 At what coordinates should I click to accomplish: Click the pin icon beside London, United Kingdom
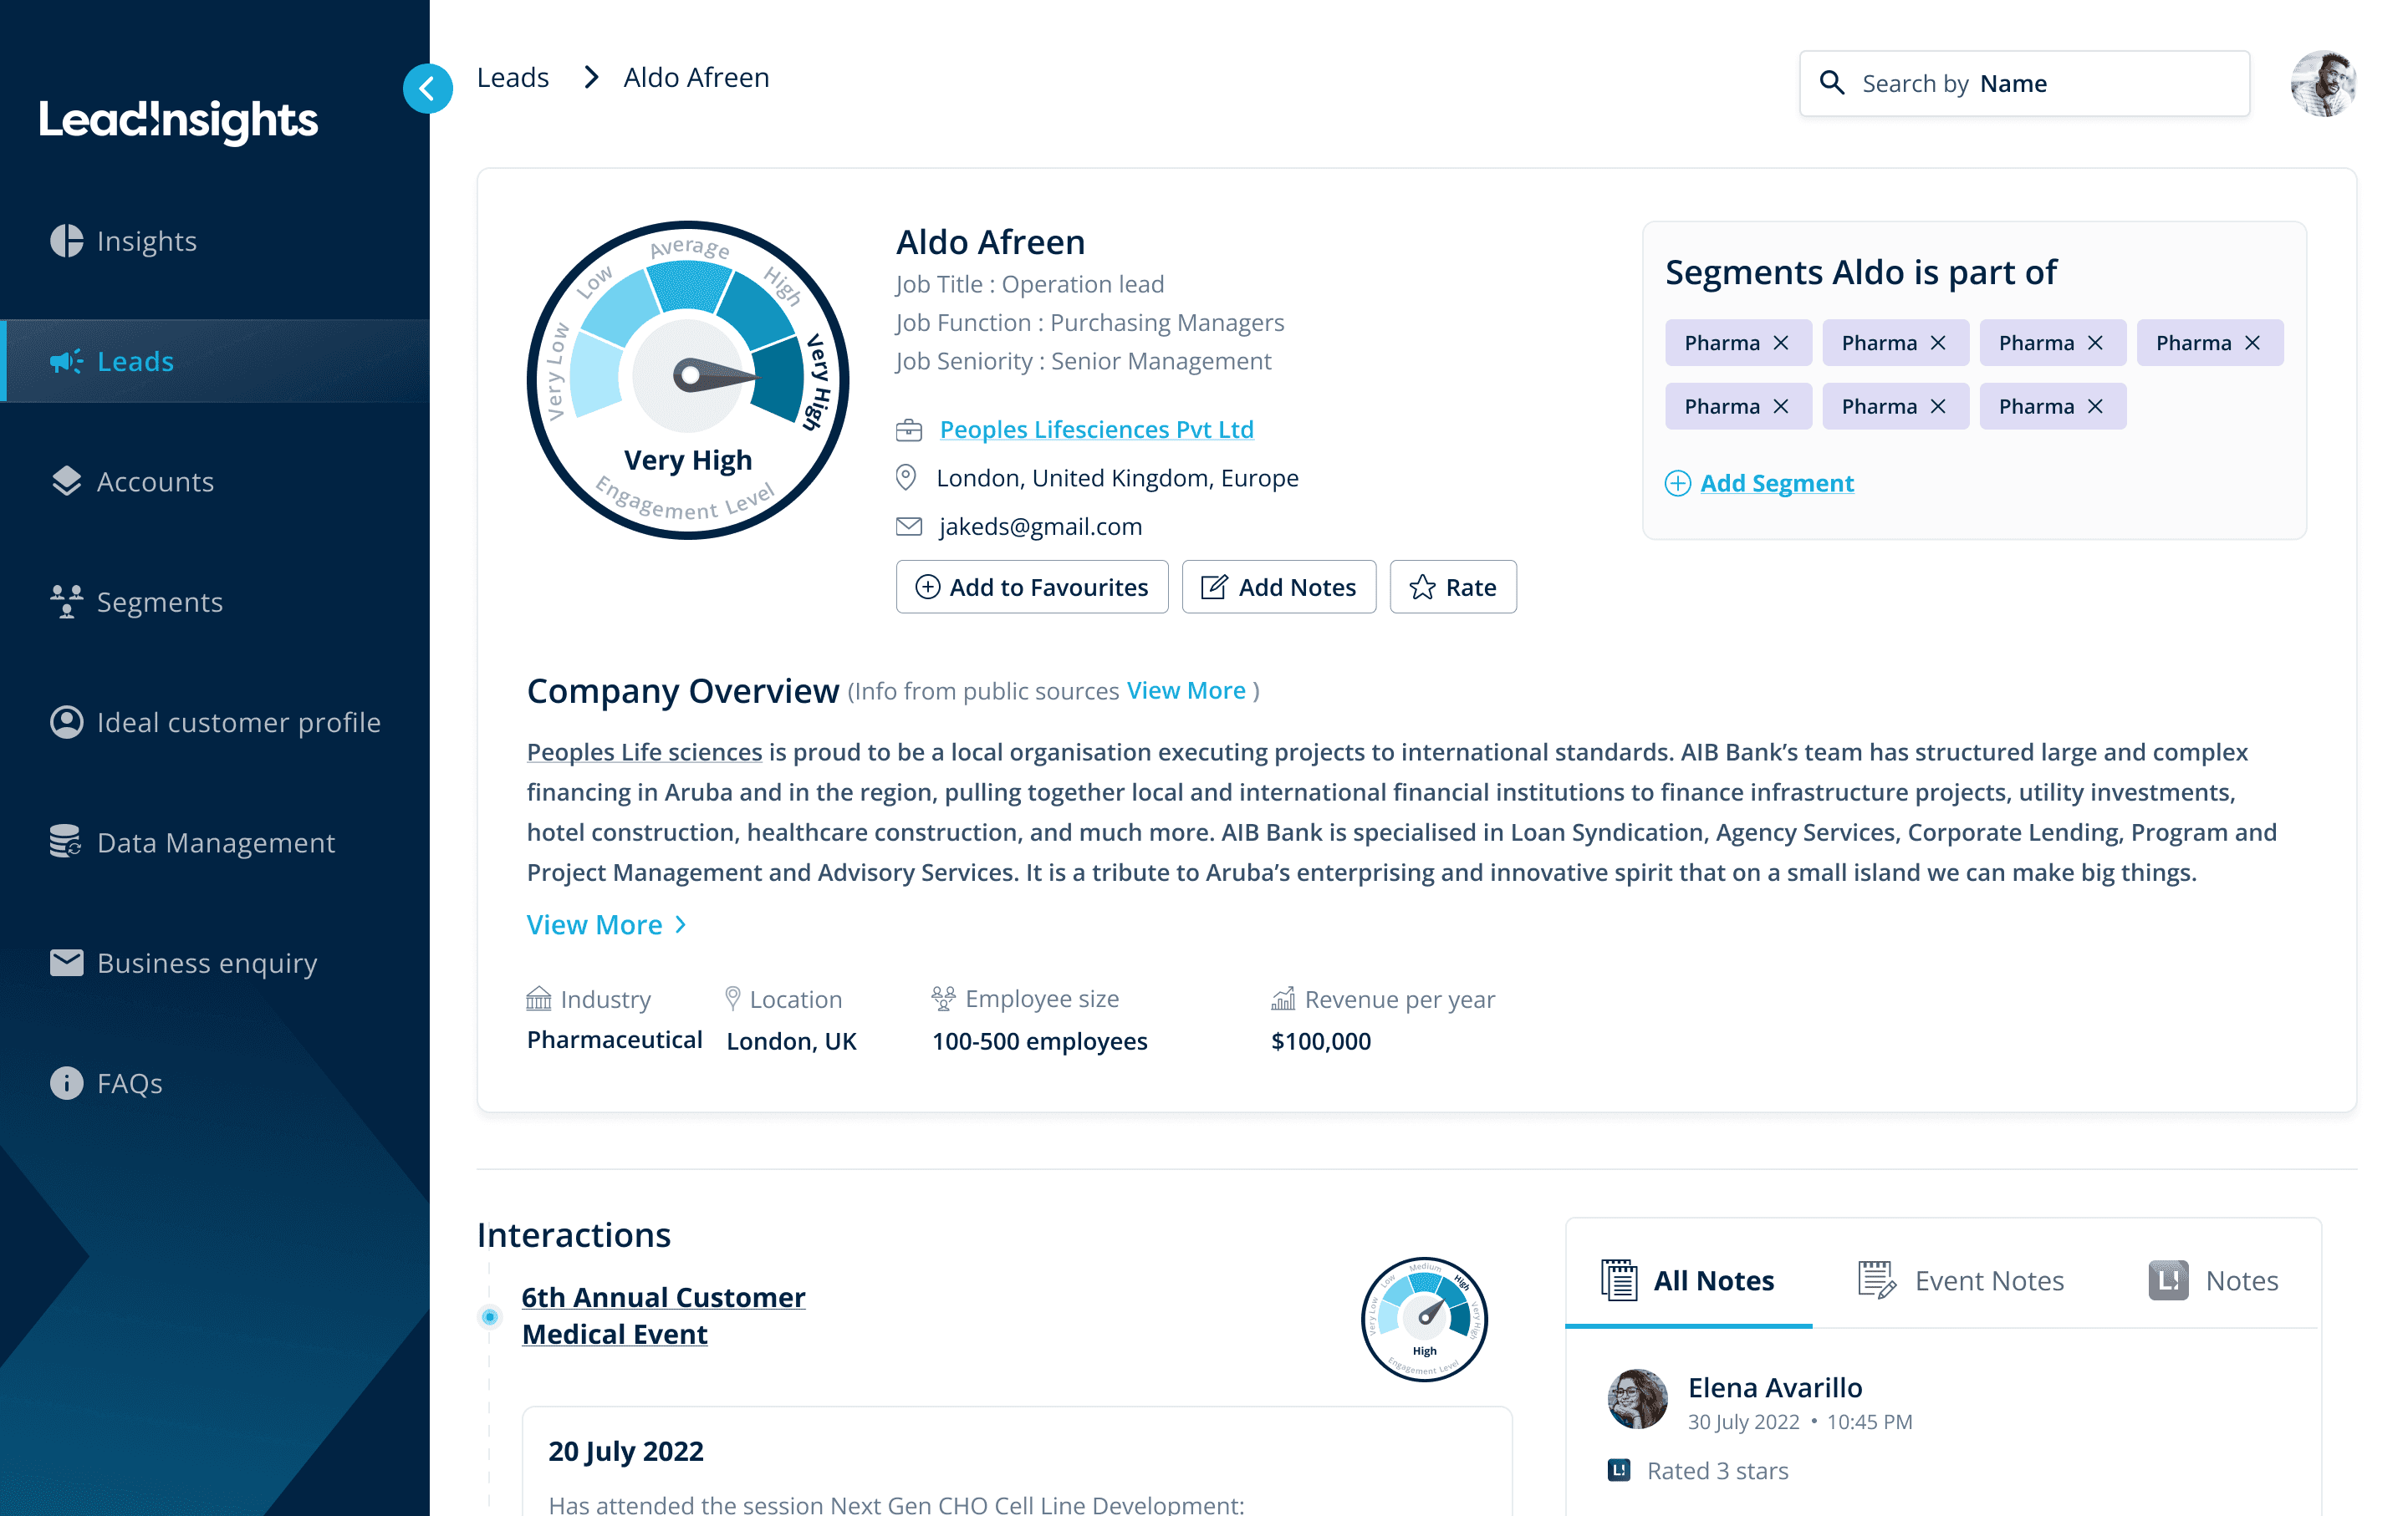(906, 478)
